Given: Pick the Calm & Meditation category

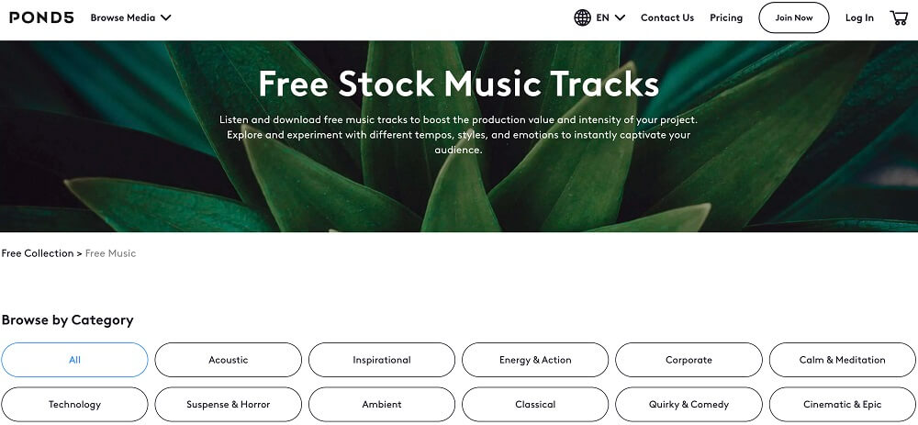Looking at the screenshot, I should [x=842, y=360].
